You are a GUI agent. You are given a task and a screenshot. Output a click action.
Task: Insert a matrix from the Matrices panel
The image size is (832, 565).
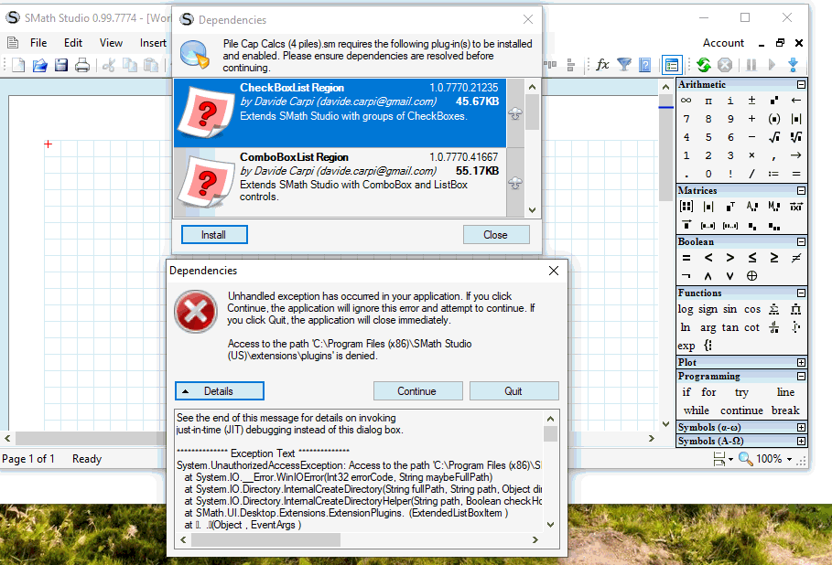click(x=686, y=206)
